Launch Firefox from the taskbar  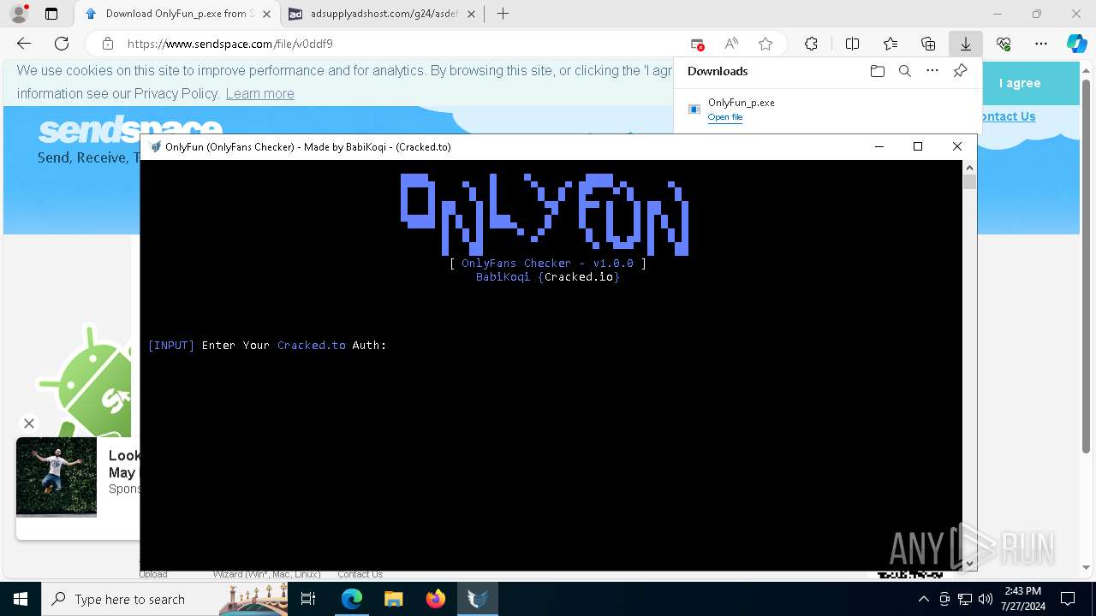[435, 599]
